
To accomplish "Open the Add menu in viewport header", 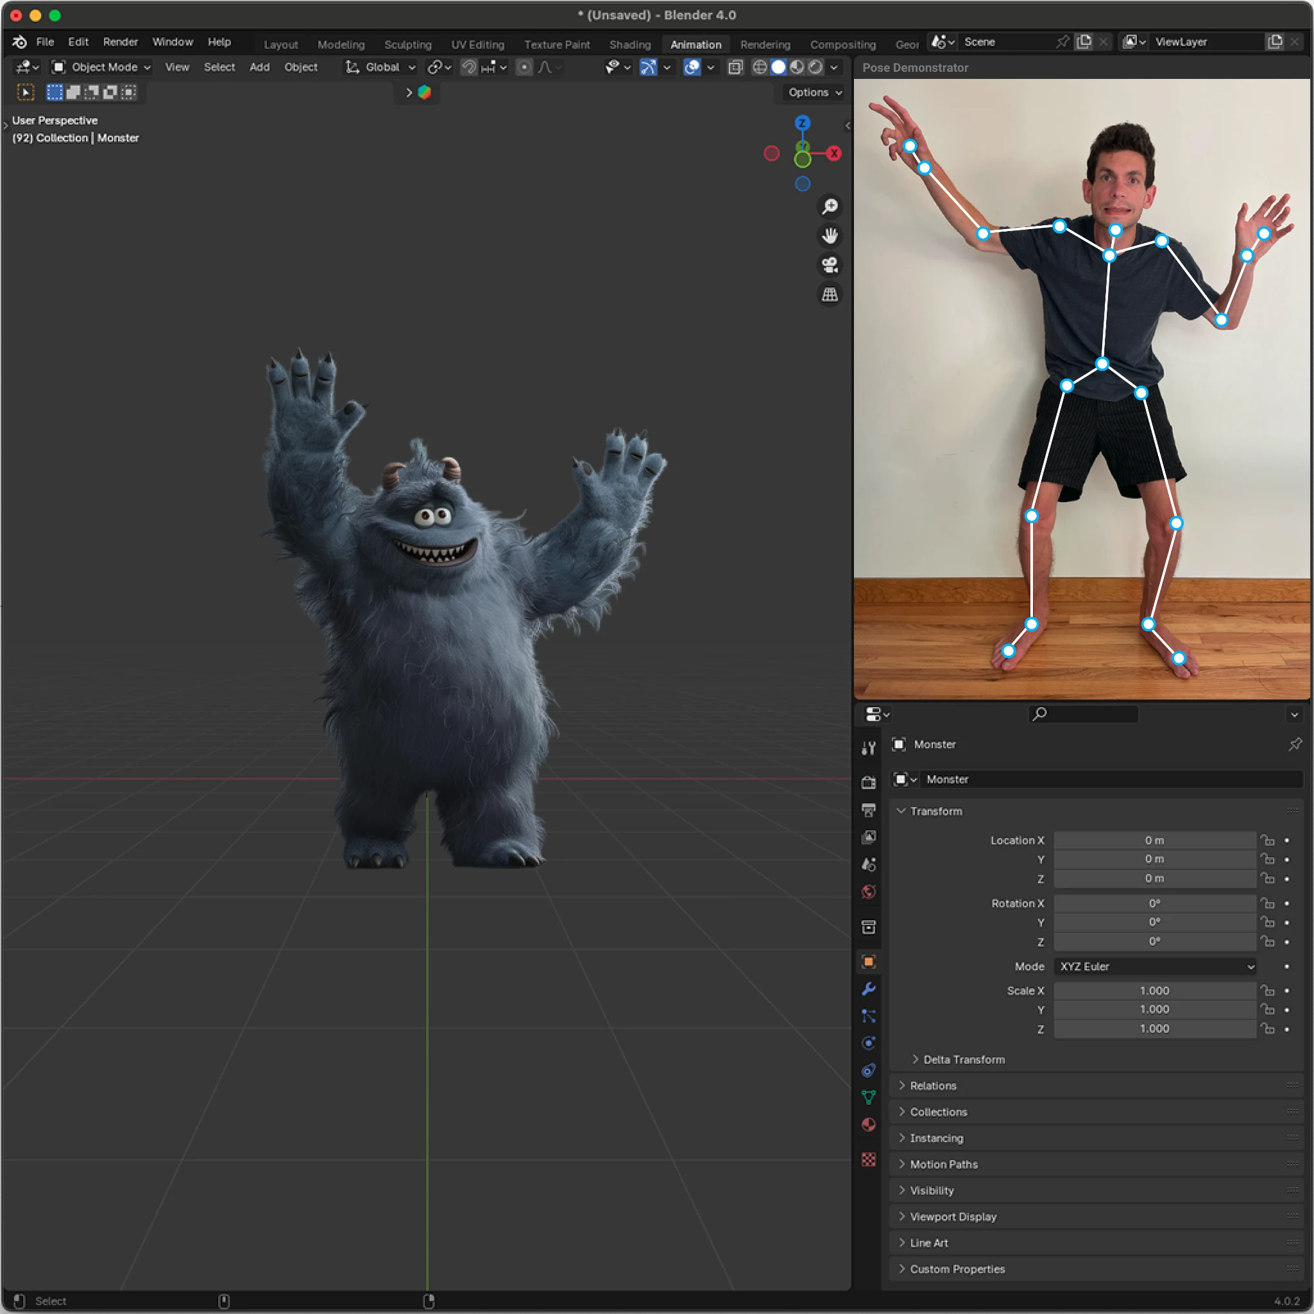I will click(259, 67).
